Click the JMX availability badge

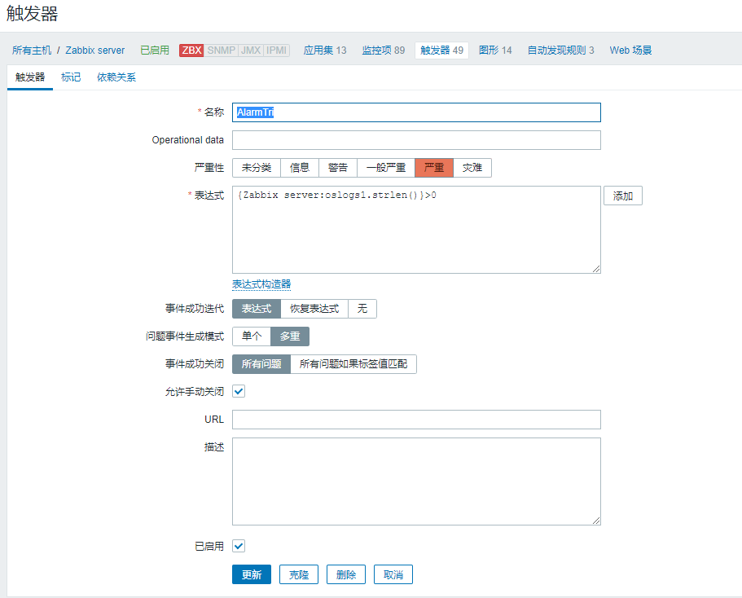(x=251, y=51)
